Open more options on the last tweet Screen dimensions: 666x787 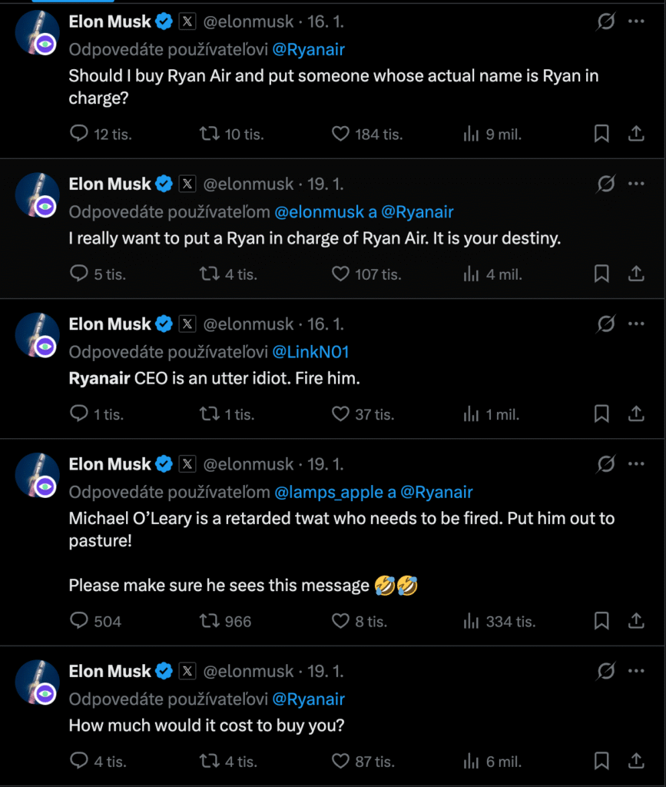pyautogui.click(x=636, y=671)
